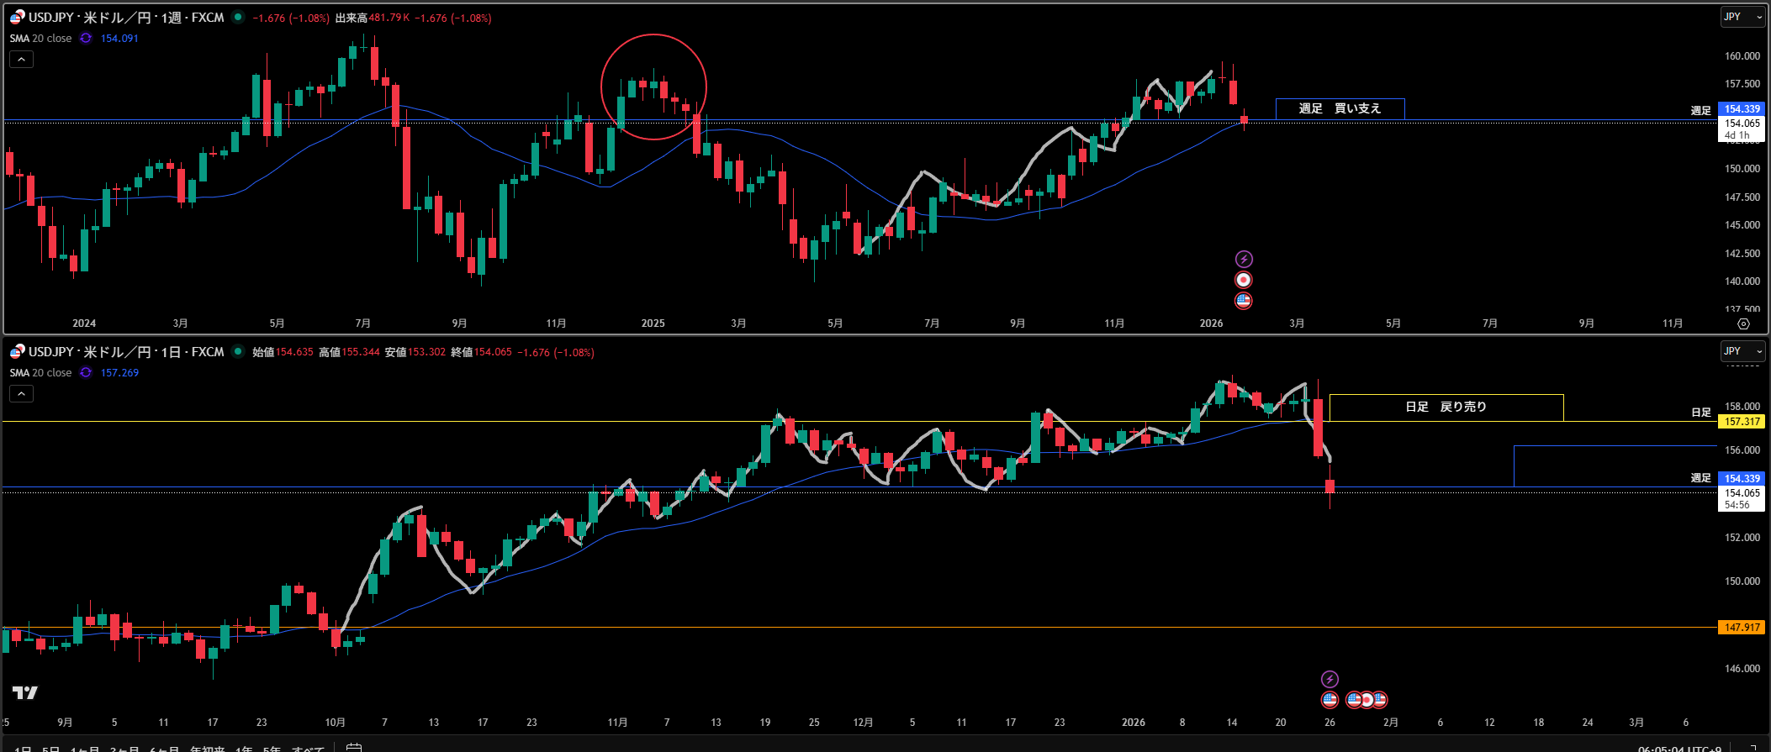Collapse the indicator legend in daily chart

tap(21, 393)
